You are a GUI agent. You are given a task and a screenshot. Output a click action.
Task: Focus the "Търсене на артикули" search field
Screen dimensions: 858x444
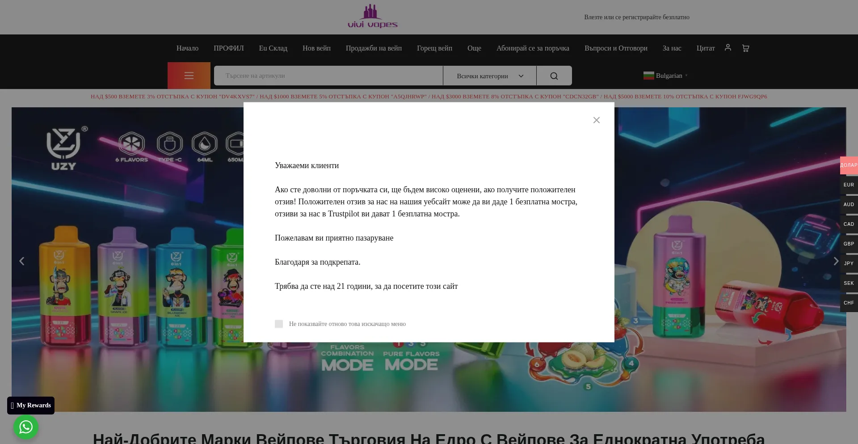point(328,76)
